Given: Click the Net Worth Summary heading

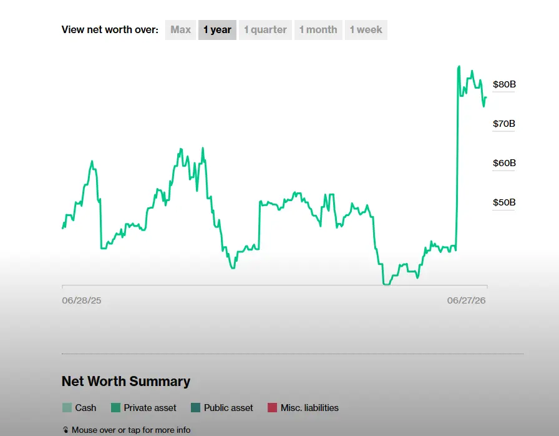Looking at the screenshot, I should [126, 382].
